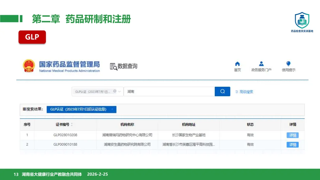Select certificate number GLP009010188
Viewport: 320px width, 180px height.
(65, 144)
